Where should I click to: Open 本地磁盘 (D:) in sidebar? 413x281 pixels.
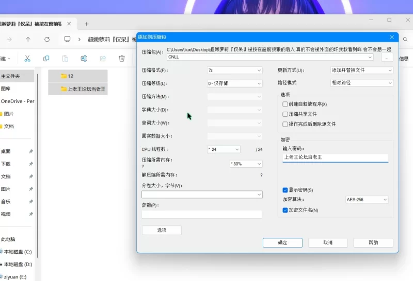coord(17,264)
